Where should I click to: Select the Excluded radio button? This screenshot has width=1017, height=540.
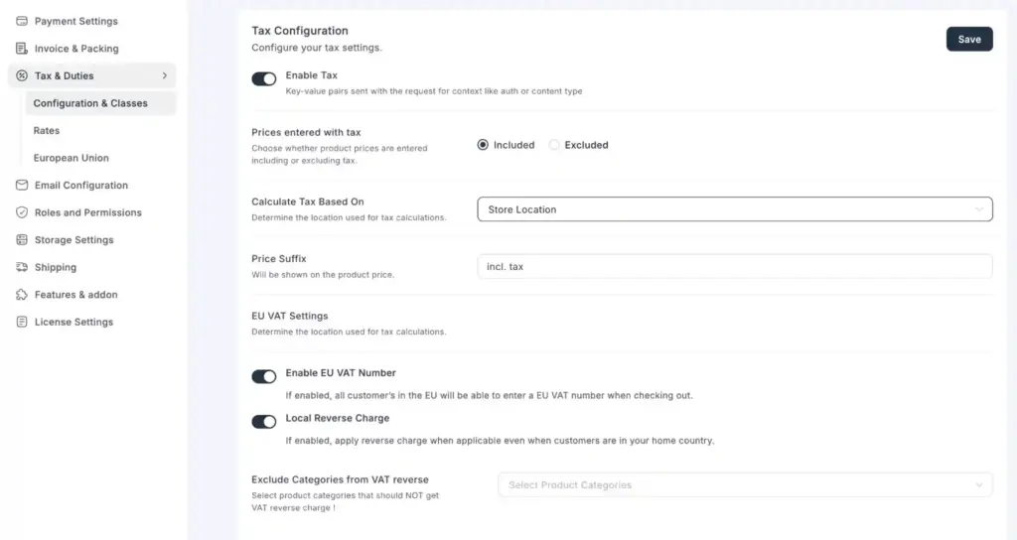tap(553, 145)
